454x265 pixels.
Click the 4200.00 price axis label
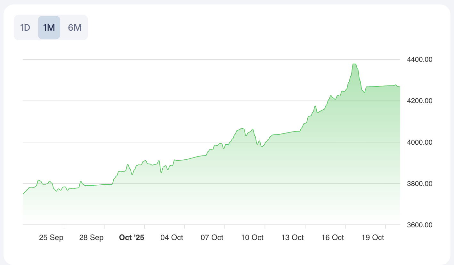pos(419,101)
